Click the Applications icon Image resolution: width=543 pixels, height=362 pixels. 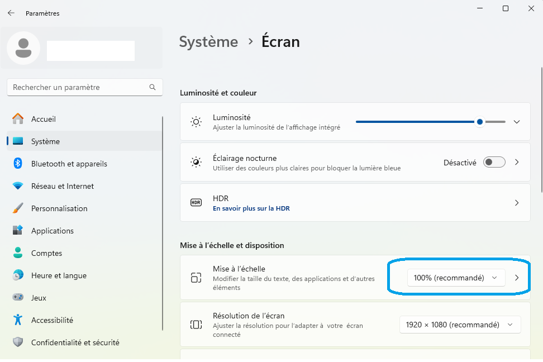[x=18, y=230]
